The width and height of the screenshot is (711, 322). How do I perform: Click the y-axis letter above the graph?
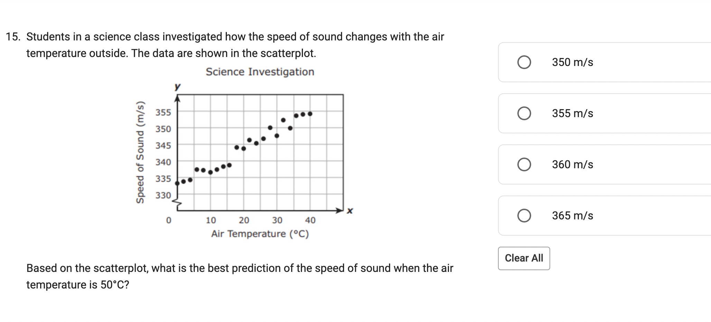click(x=177, y=86)
